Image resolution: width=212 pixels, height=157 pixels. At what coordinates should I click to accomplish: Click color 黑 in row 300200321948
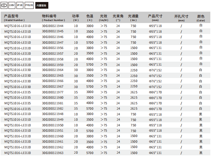click(x=201, y=114)
